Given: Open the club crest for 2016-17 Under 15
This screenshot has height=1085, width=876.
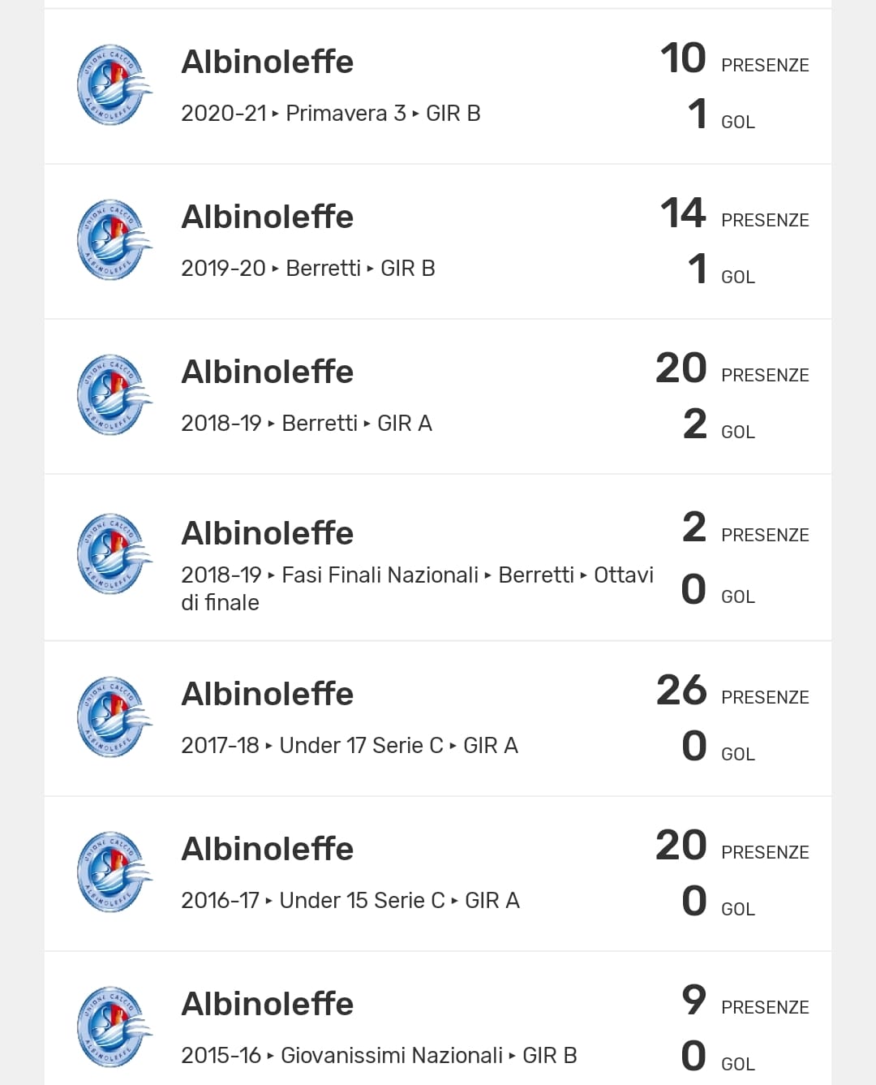Looking at the screenshot, I should coord(114,872).
